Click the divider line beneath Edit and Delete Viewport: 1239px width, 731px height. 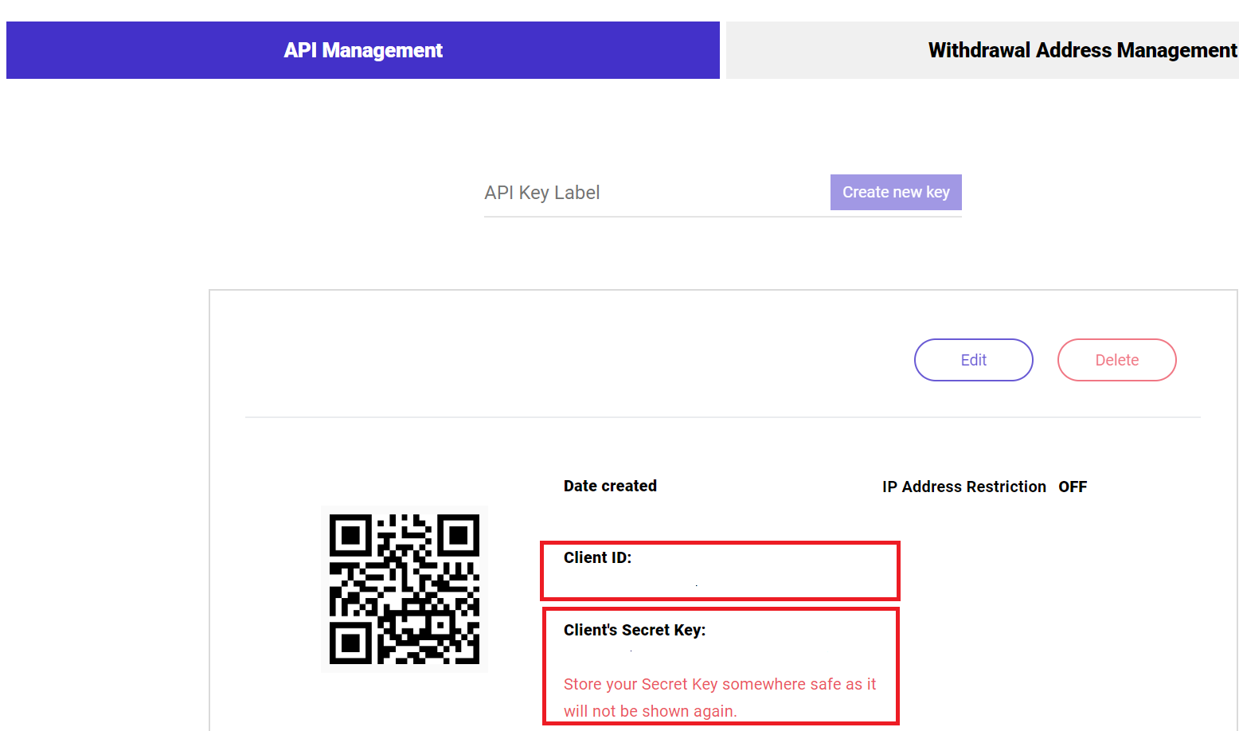[723, 417]
